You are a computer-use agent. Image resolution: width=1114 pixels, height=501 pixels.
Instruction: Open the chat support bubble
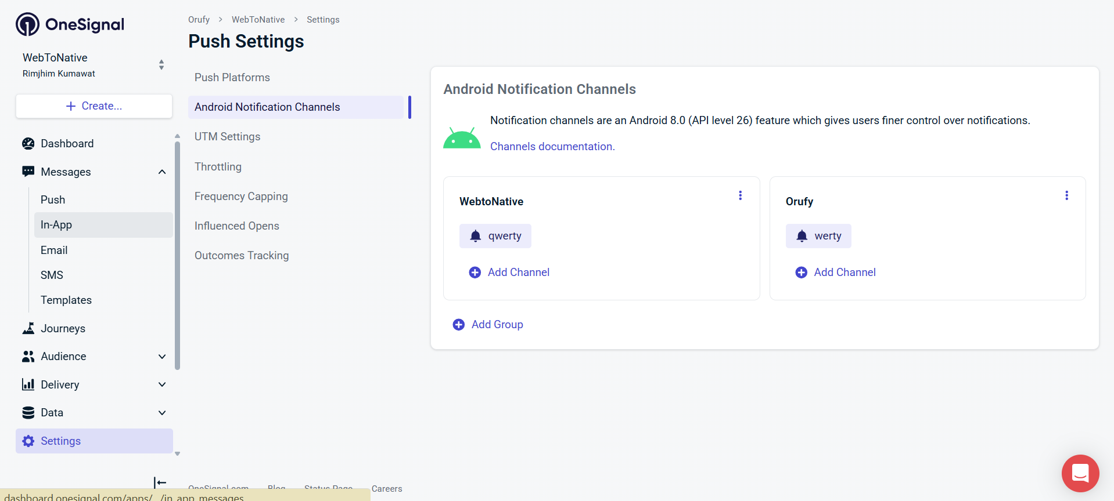pyautogui.click(x=1080, y=473)
